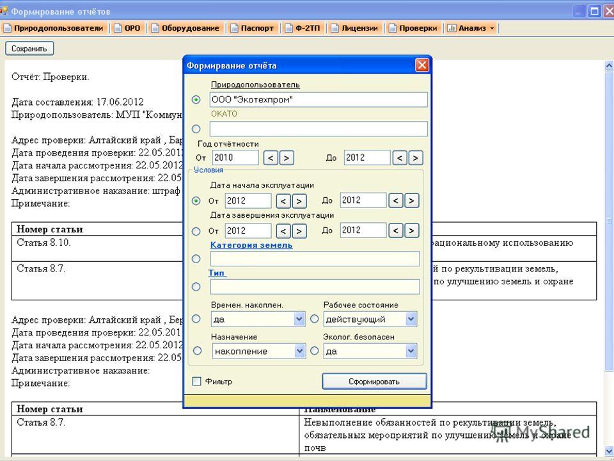This screenshot has width=614, height=461.
Task: Click the empty ОКАТО input field
Action: tap(319, 129)
